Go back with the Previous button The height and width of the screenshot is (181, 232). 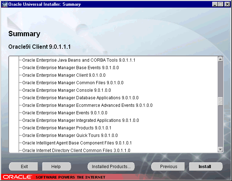pos(168,167)
